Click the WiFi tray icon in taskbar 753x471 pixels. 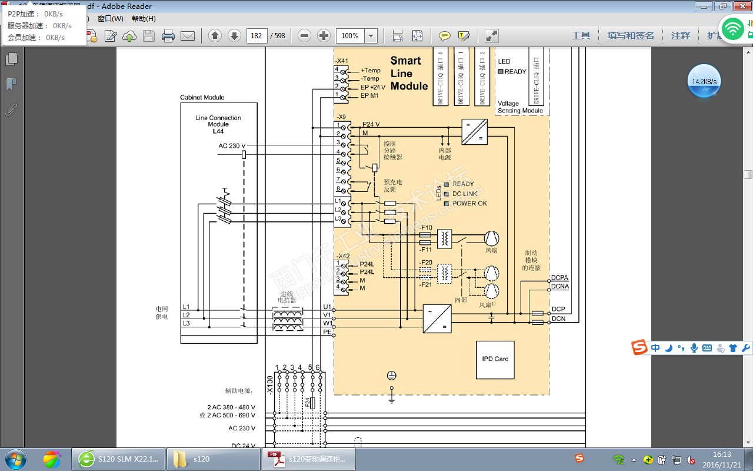pyautogui.click(x=618, y=459)
